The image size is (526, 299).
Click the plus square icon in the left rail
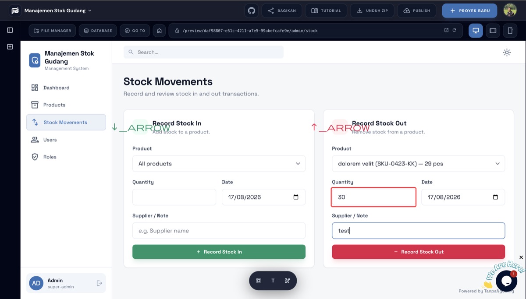(10, 46)
